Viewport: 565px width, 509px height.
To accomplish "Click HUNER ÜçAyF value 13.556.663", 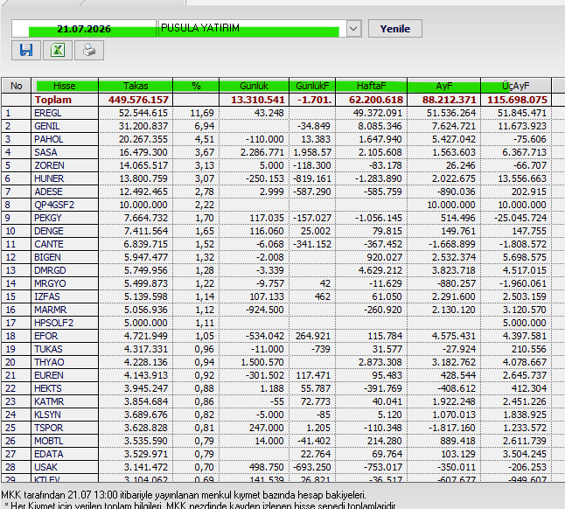I will 522,178.
